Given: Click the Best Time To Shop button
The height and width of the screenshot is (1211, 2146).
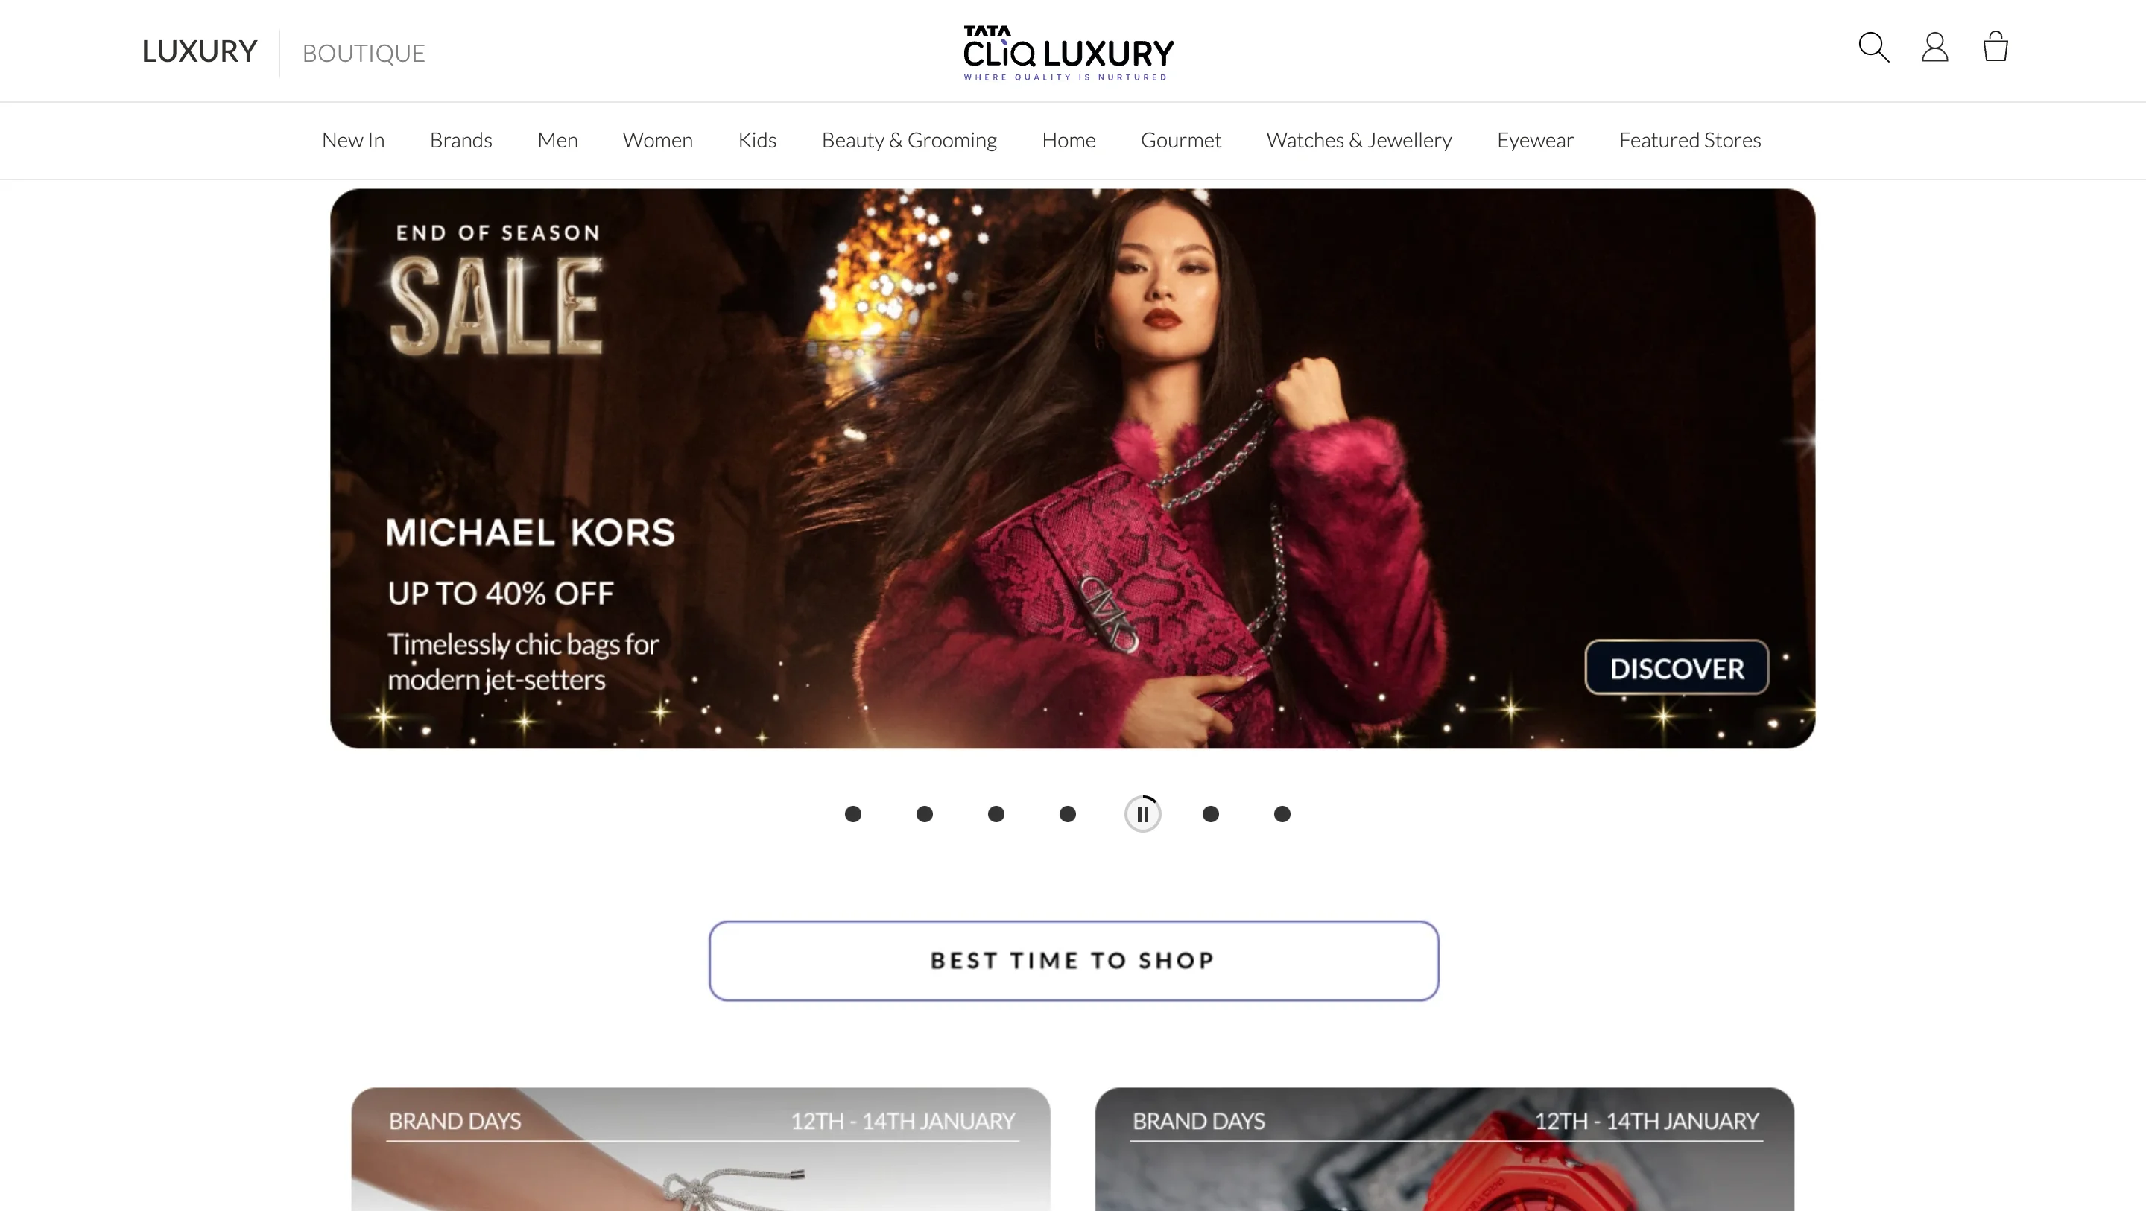Looking at the screenshot, I should (x=1073, y=960).
